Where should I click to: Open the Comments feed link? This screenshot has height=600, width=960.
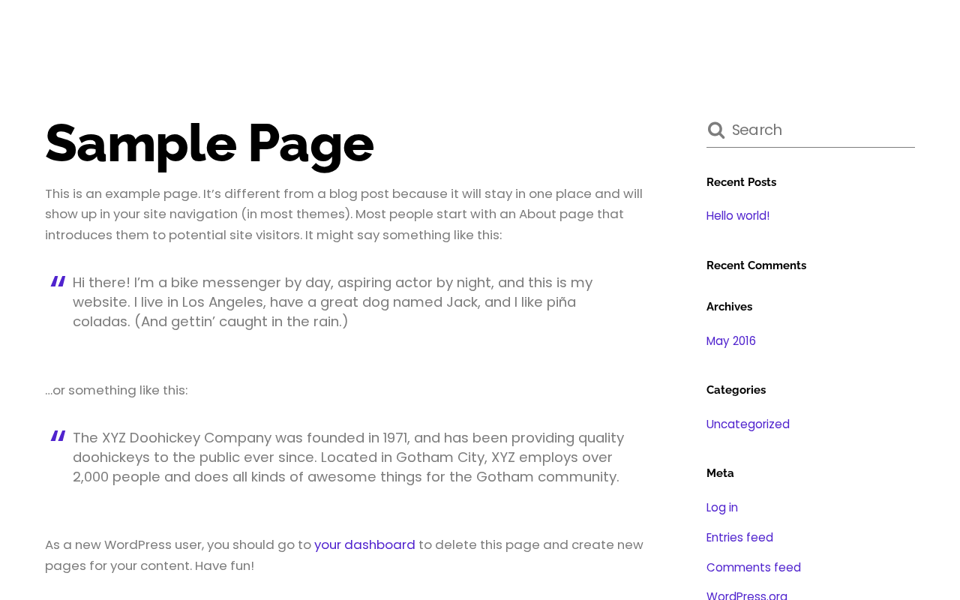click(x=754, y=568)
